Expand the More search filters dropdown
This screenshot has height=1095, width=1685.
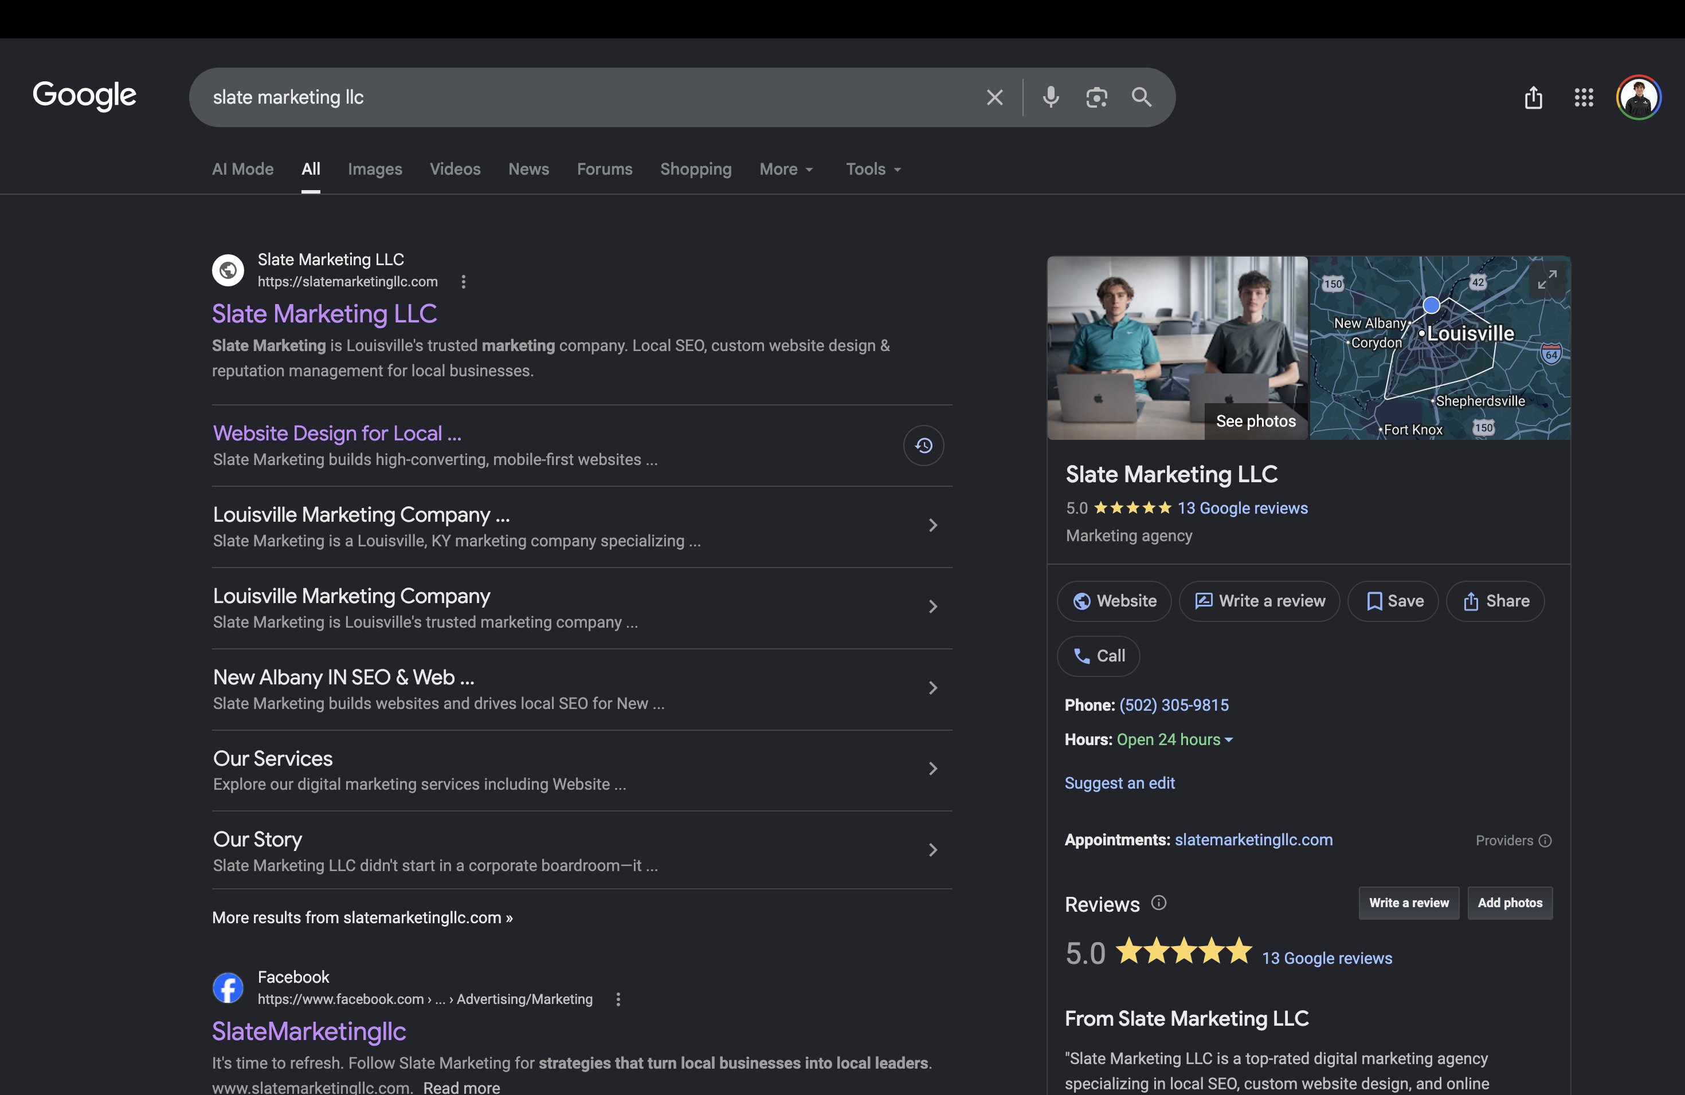tap(786, 169)
